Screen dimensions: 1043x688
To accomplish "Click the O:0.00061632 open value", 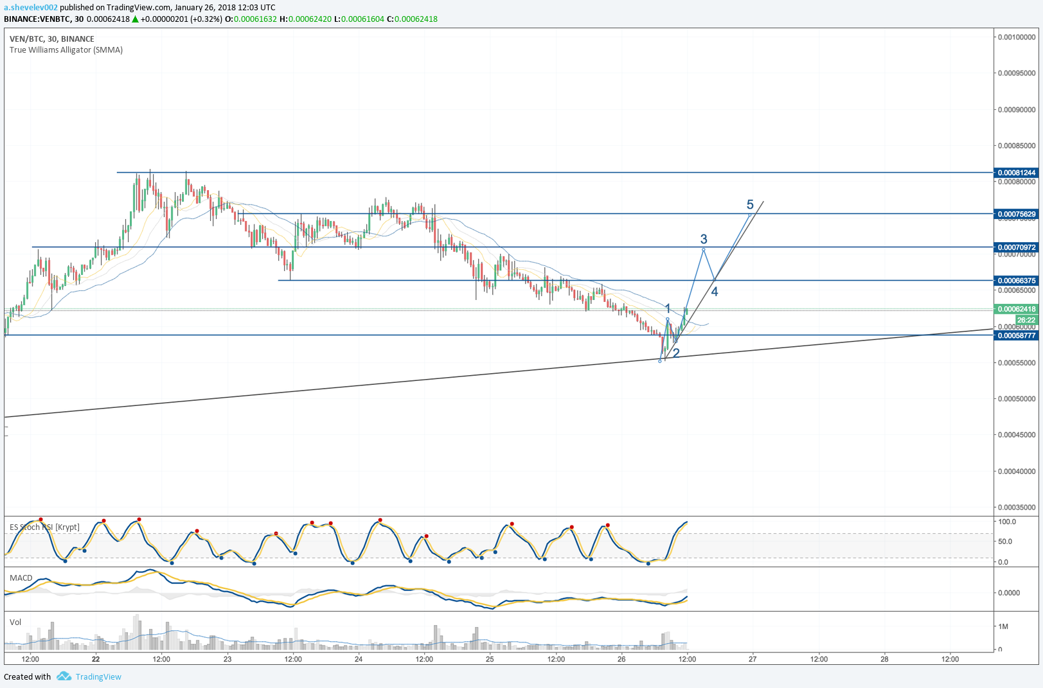I will pos(251,19).
